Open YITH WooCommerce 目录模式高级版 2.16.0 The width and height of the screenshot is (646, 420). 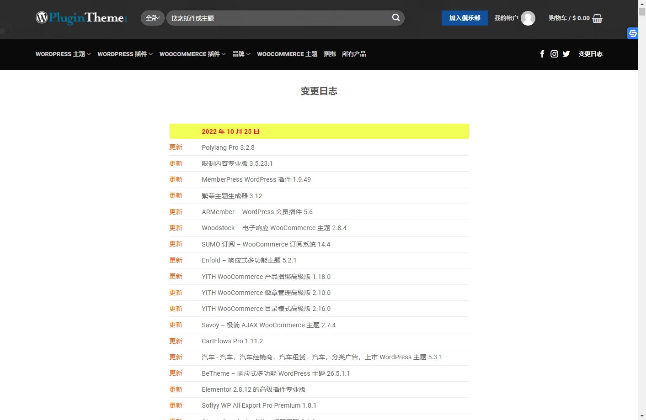(x=266, y=309)
